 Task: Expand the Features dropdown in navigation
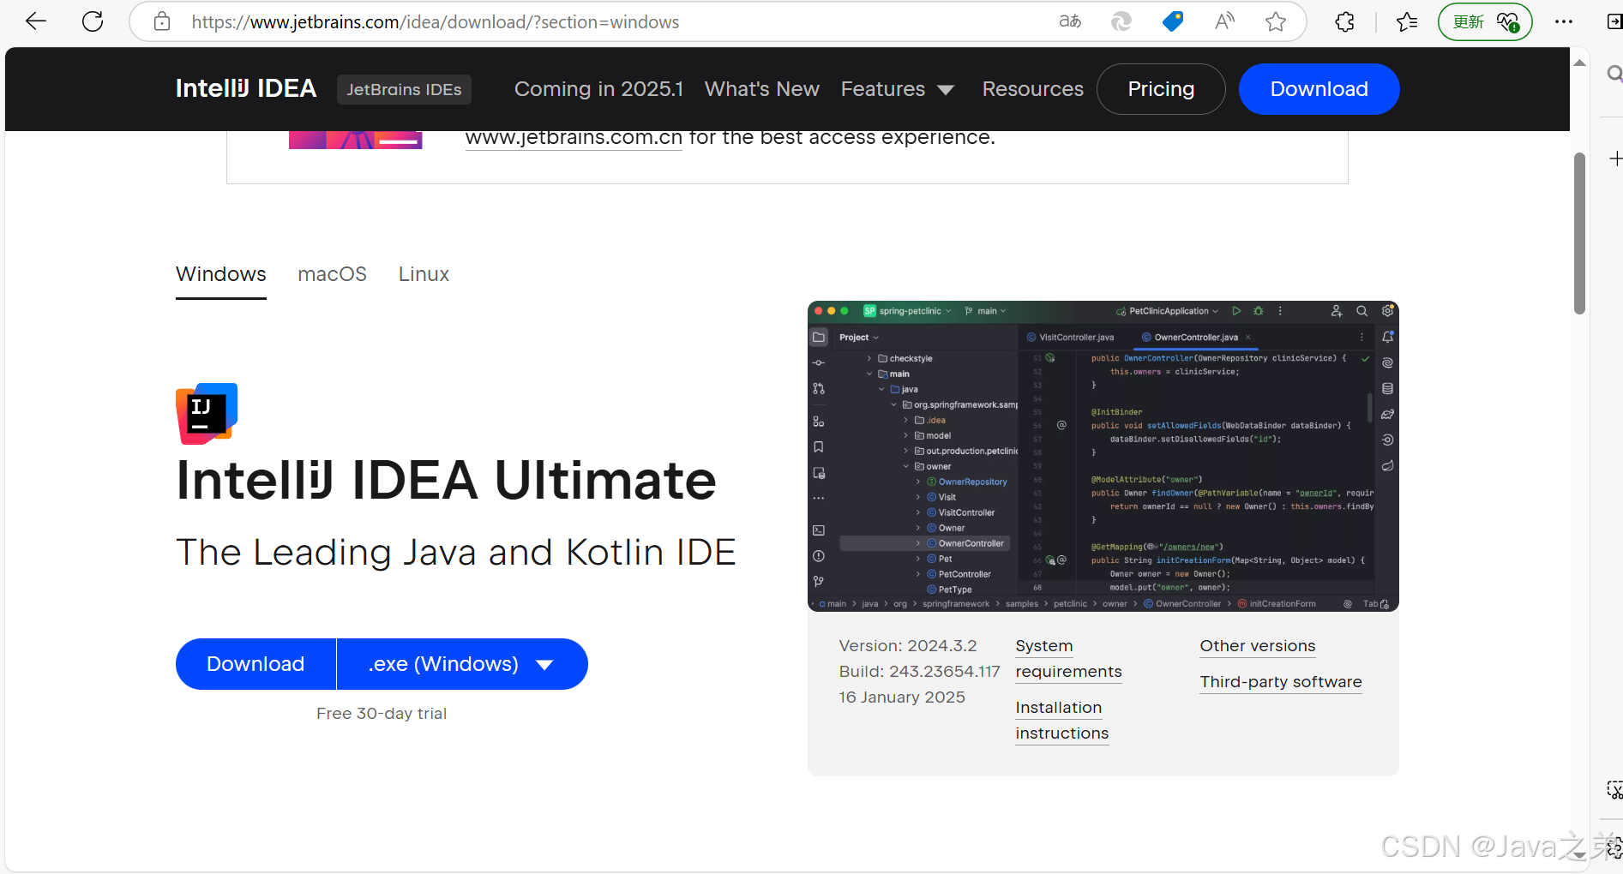[x=897, y=89]
